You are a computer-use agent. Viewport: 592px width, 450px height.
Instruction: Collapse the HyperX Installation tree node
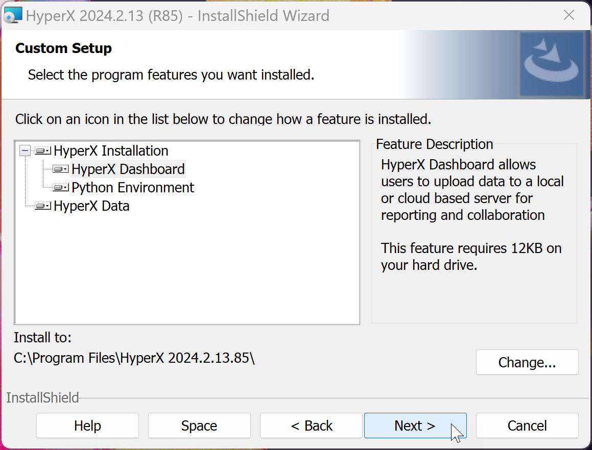(x=25, y=151)
